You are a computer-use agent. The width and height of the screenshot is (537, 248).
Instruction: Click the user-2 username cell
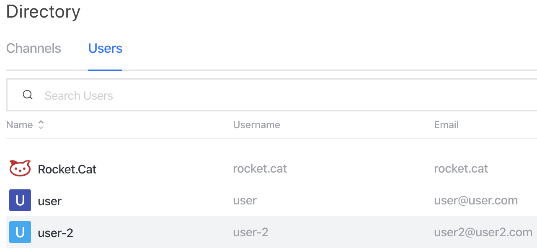(x=250, y=232)
